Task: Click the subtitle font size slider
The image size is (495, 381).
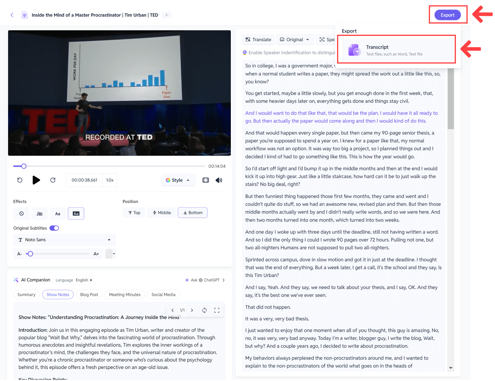Action: click(x=58, y=254)
